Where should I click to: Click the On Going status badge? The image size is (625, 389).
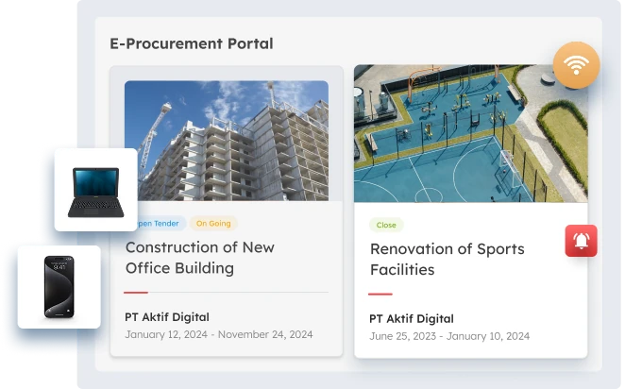point(213,224)
